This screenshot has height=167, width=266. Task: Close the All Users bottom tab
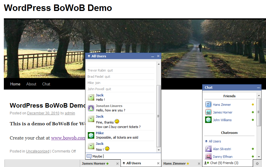point(158,163)
